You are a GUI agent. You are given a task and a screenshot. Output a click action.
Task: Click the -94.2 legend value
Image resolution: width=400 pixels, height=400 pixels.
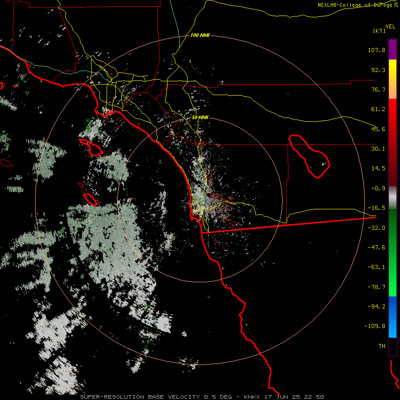point(376,306)
